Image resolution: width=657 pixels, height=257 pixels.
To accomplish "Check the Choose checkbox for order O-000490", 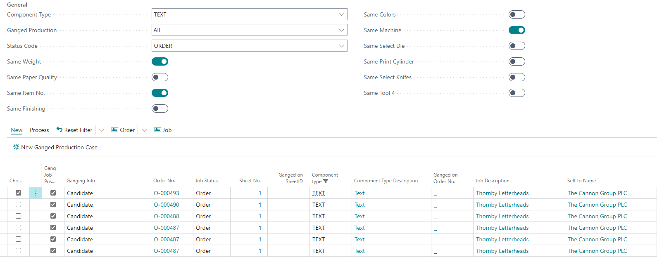I will point(18,204).
